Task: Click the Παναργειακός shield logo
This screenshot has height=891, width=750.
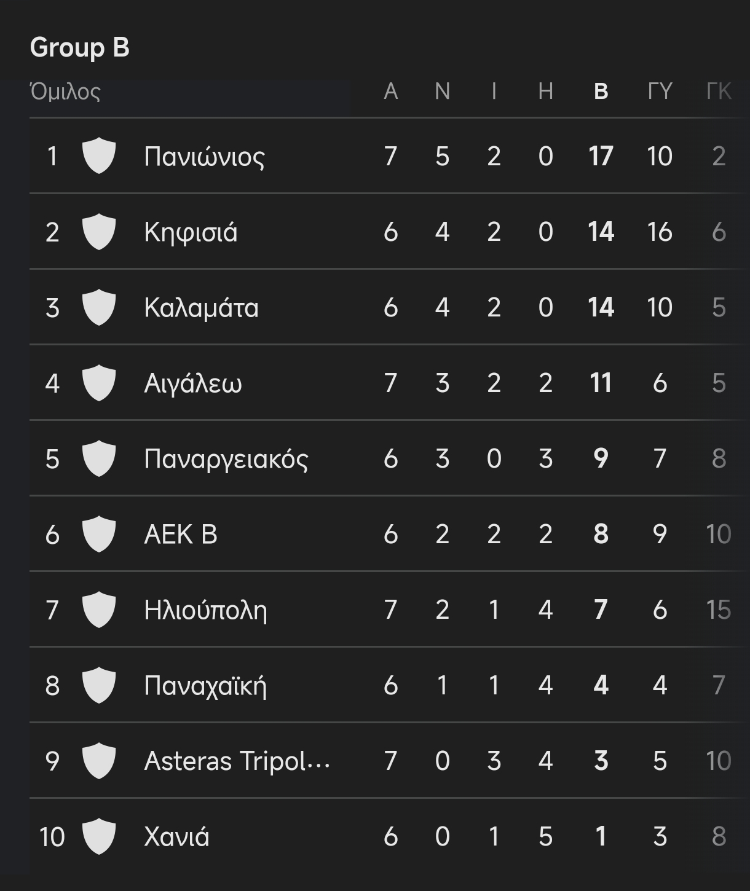Action: pyautogui.click(x=98, y=458)
